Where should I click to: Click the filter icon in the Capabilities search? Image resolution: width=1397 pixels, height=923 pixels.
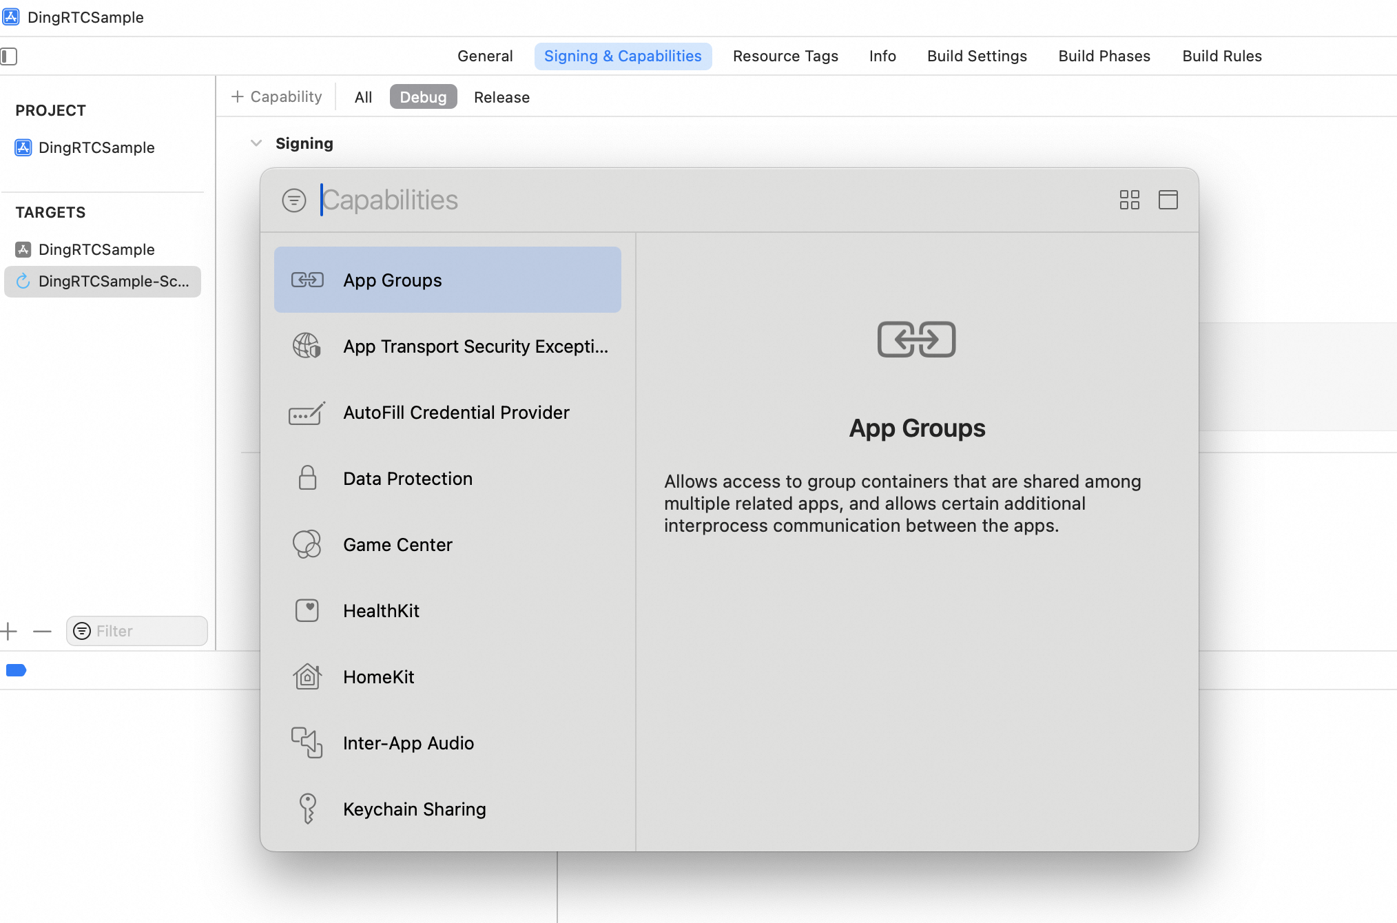tap(294, 200)
